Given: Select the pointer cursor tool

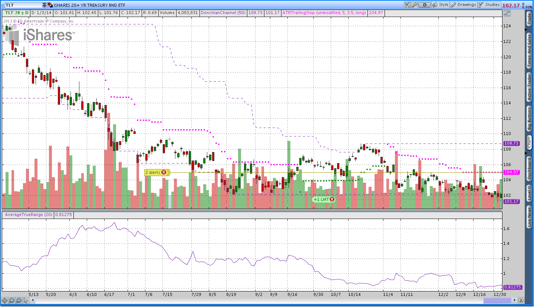Looking at the screenshot, I should tap(26, 300).
